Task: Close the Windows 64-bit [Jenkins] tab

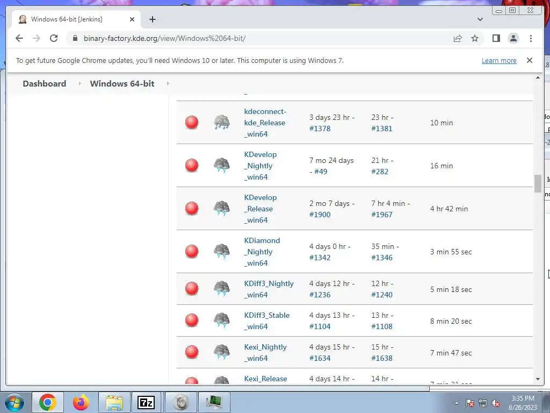Action: [132, 19]
